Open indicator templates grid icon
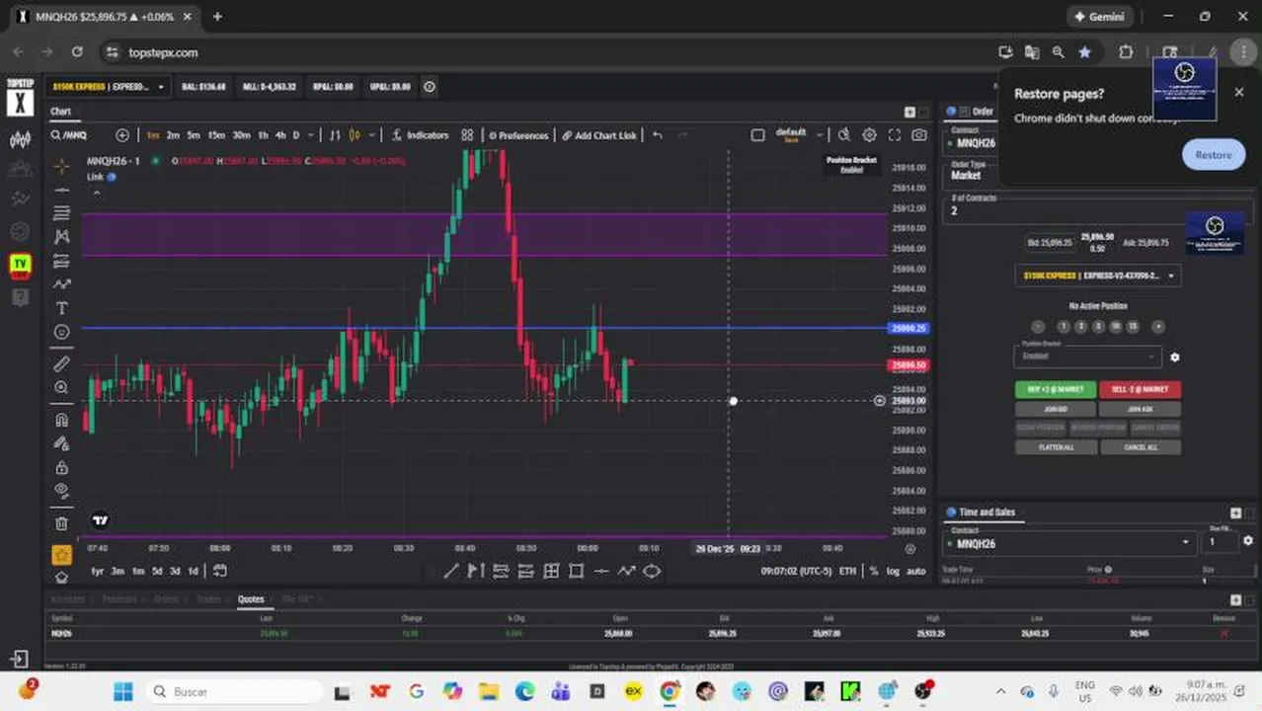1262x711 pixels. 467,135
